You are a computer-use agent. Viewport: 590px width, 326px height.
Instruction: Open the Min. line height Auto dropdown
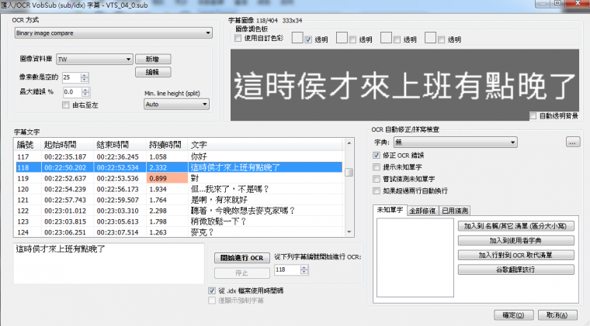[x=176, y=105]
